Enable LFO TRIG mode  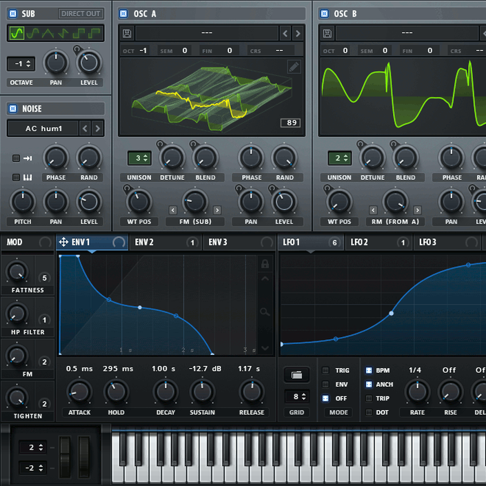tap(325, 370)
